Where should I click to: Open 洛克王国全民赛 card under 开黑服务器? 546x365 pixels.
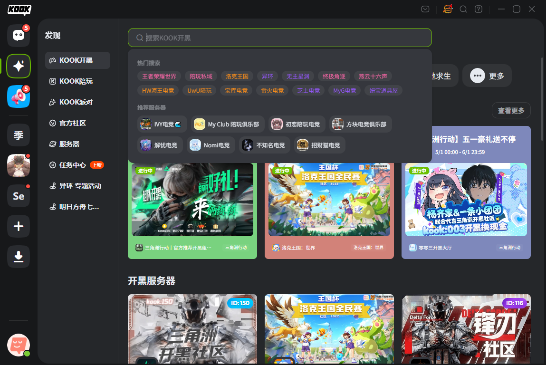pos(329,329)
